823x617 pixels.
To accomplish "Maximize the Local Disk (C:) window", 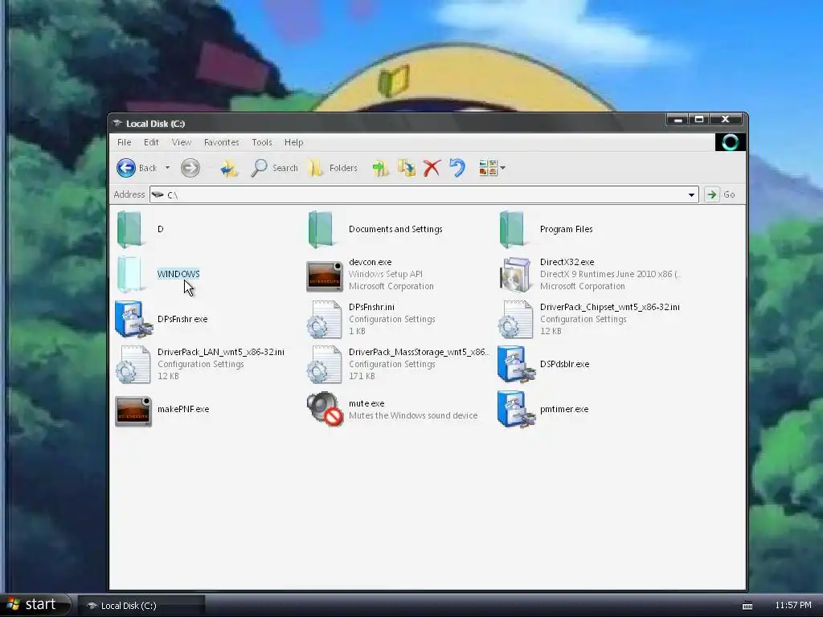I will click(699, 120).
